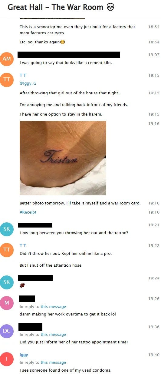Click the 19:40 timestamp on Iggy's message
This screenshot has height=378, width=161.
point(154,355)
